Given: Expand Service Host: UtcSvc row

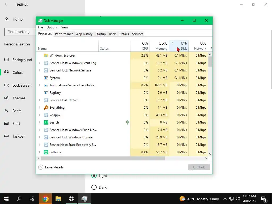Looking at the screenshot, I should 40,100.
